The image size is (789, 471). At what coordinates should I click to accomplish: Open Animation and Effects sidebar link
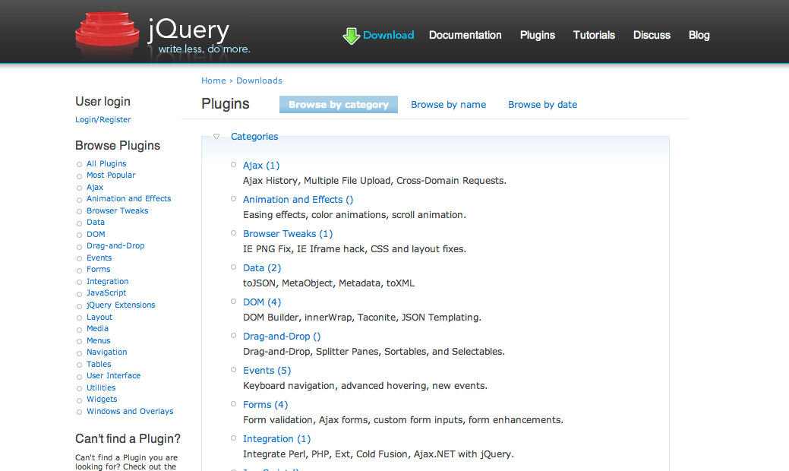tap(129, 199)
